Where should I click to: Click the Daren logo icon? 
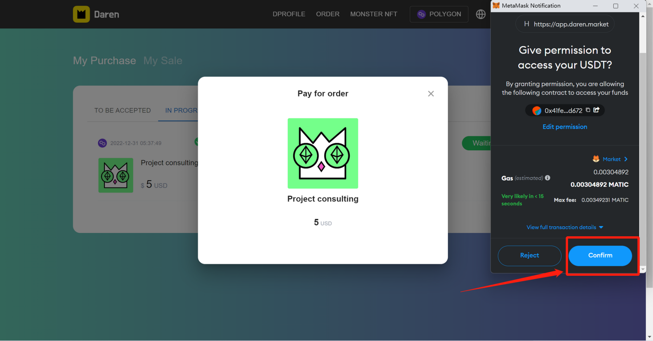pos(81,14)
